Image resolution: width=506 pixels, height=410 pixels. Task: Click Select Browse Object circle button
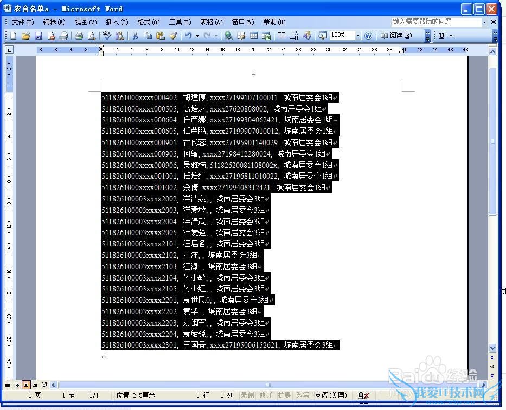tap(492, 367)
